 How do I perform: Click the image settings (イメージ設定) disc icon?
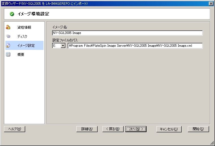coord(8,45)
